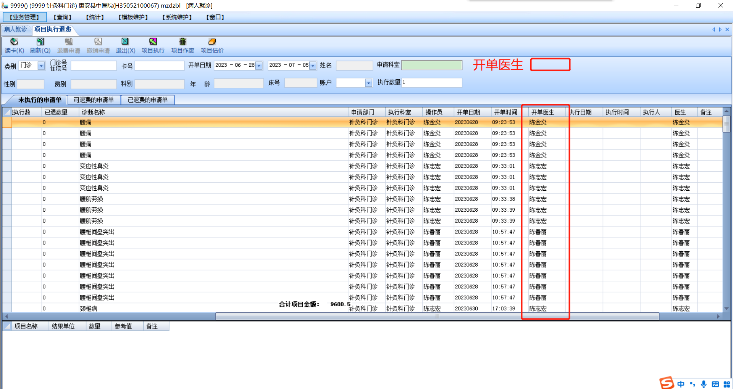Click the 备注 header in main grid
733x389 pixels.
pos(710,112)
